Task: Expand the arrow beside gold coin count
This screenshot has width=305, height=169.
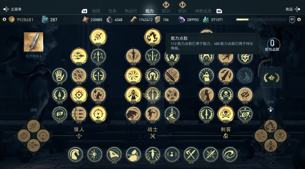Action: [x=4, y=20]
